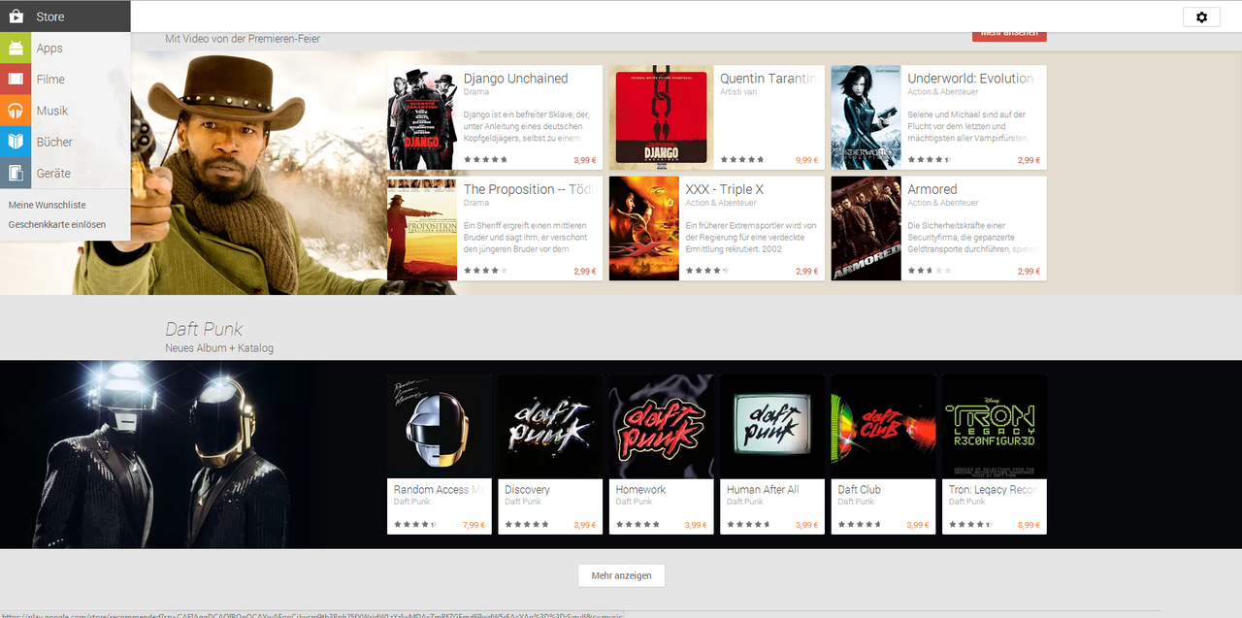Screen dimensions: 1242x618
Task: Click the red Mehr ansehen button
Action: 1009,35
